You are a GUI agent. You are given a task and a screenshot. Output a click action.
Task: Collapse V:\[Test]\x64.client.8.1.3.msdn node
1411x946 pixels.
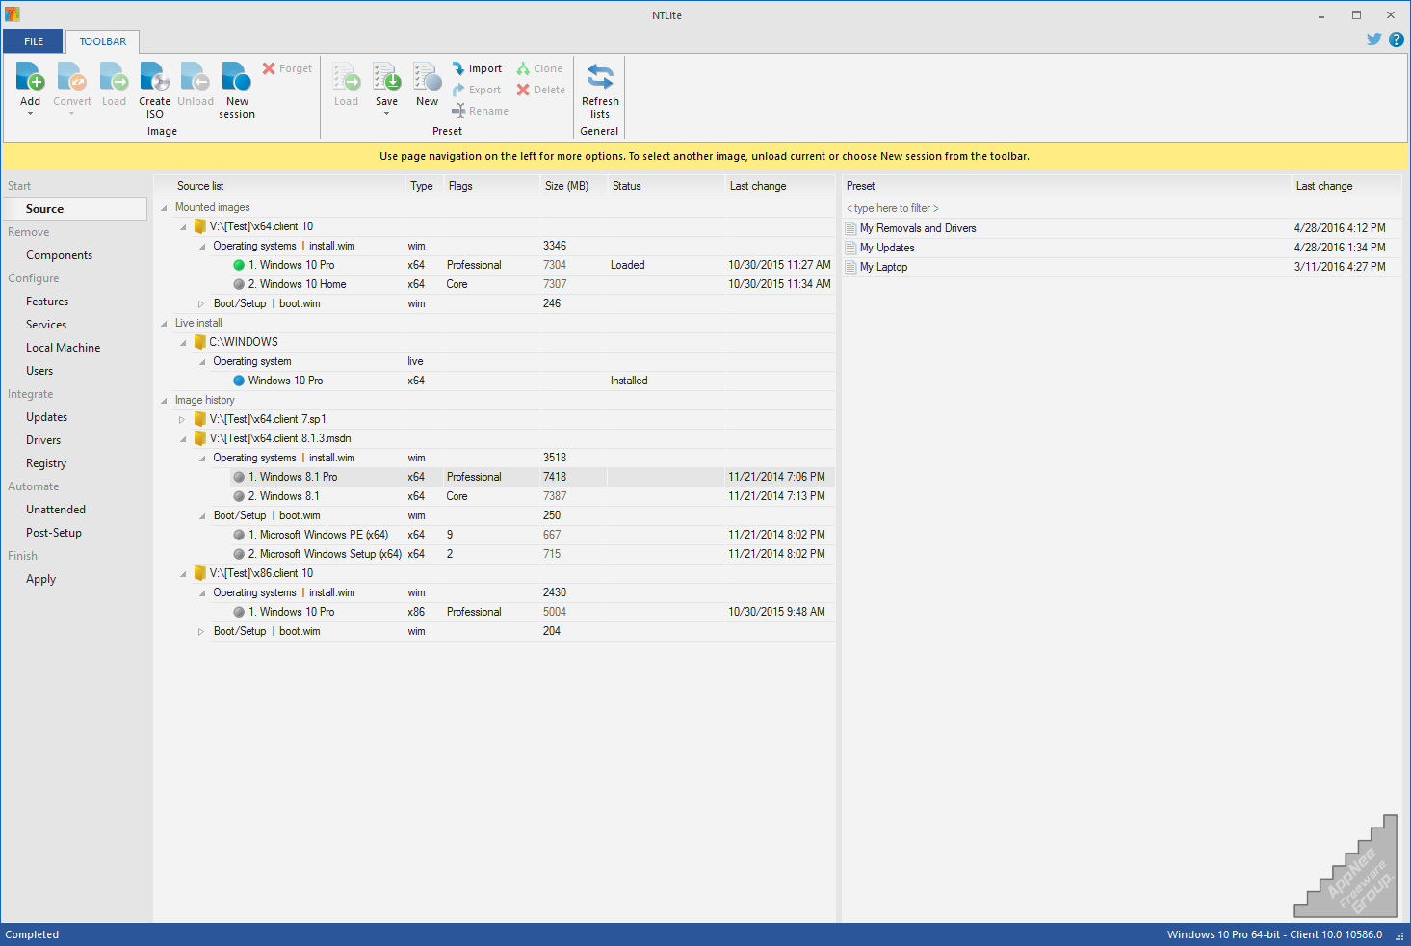[x=183, y=438]
